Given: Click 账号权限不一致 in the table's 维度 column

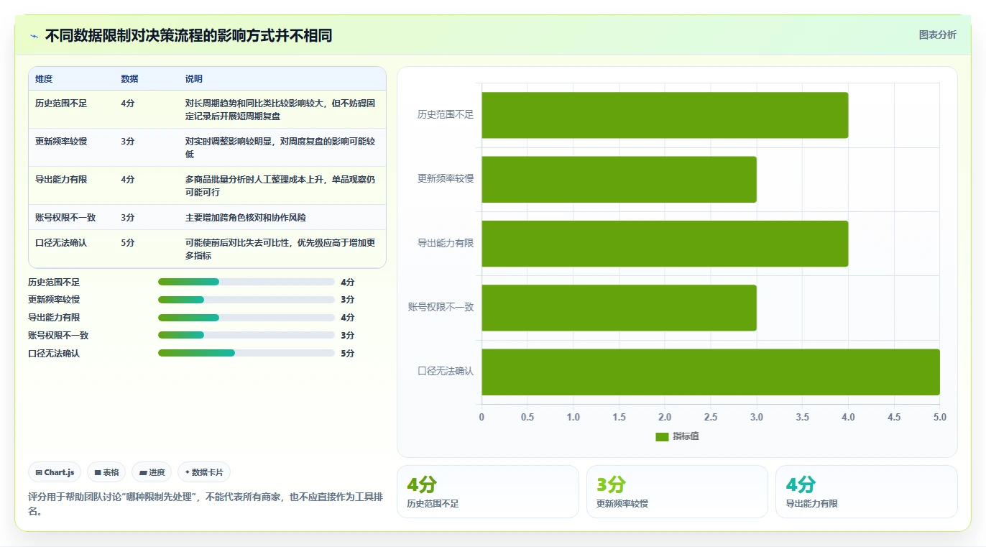Looking at the screenshot, I should 65,217.
